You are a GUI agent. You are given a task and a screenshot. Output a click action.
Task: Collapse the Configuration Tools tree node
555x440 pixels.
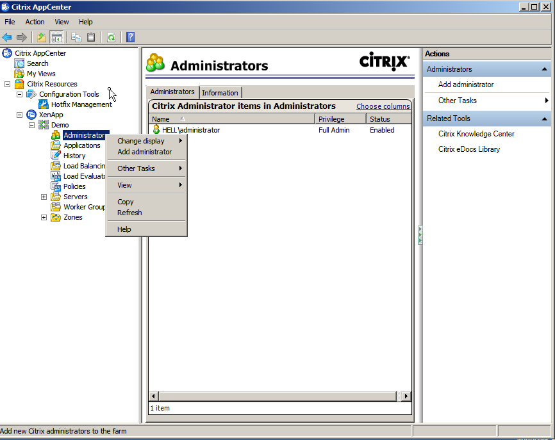click(x=19, y=94)
